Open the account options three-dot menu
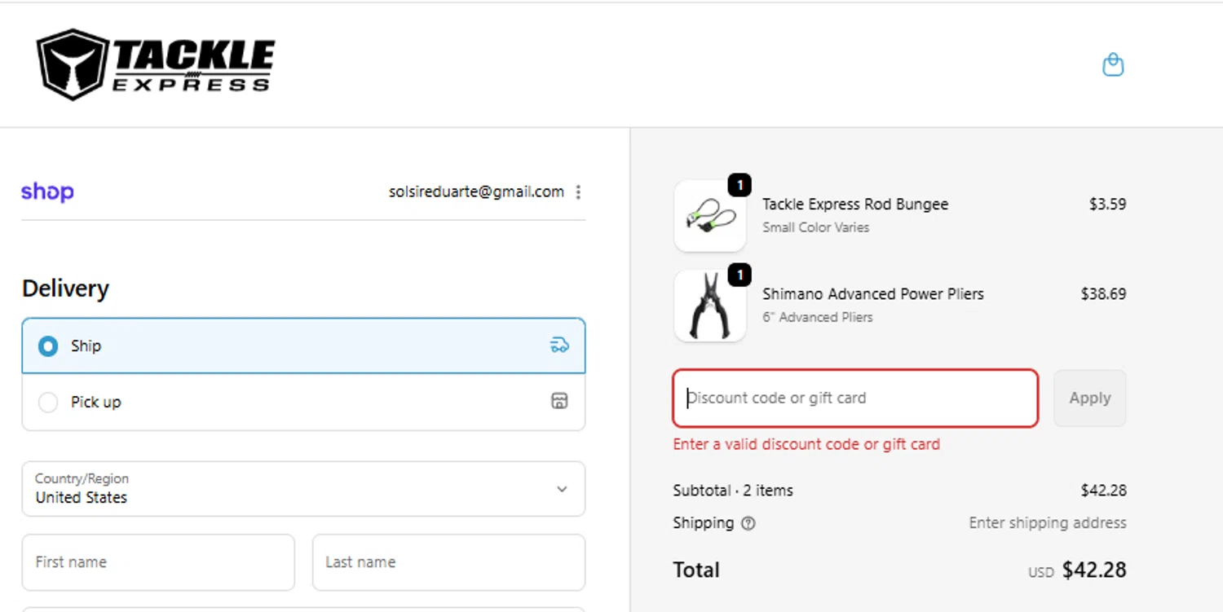This screenshot has width=1223, height=612. tap(578, 192)
